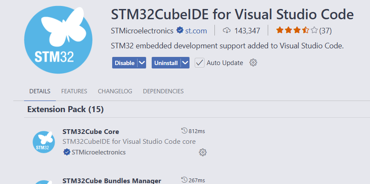Click the 267ms activation time text
Screen dimensions: 370x184
pos(197,180)
